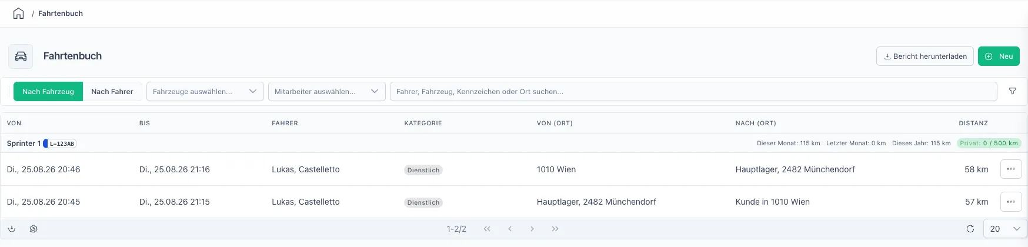Click Dieses Jahr: 115 km stat
The height and width of the screenshot is (247, 1028).
pyautogui.click(x=921, y=143)
